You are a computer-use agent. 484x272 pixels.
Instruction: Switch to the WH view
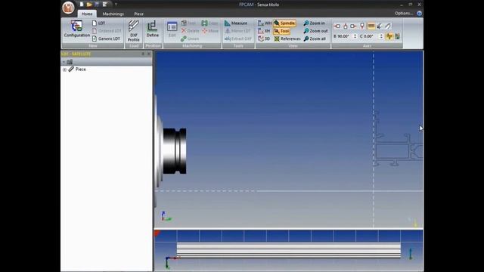264,23
